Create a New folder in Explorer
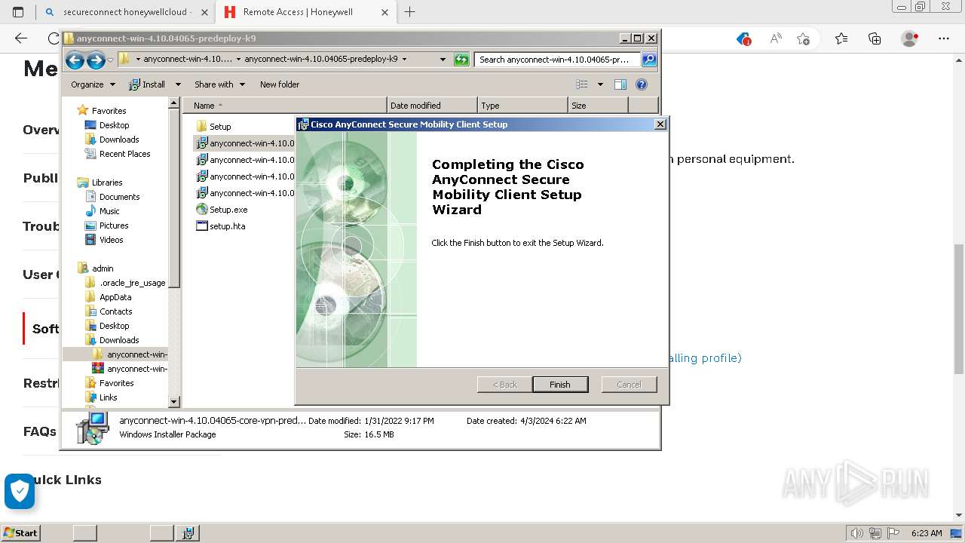Viewport: 965px width, 543px height. (280, 84)
